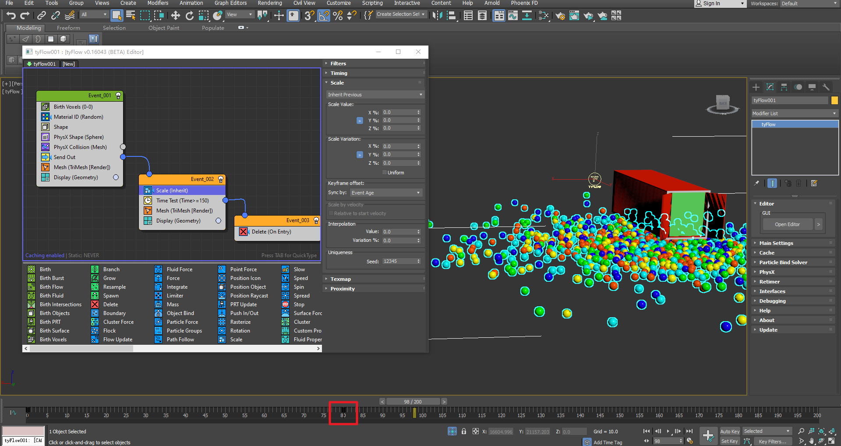Toggle Event_001 lightbulb enable icon

pos(118,96)
